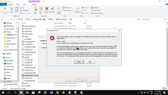Image resolution: width=168 pixels, height=95 pixels.
Task: Click the Help question mark icon
Action: 167,4
